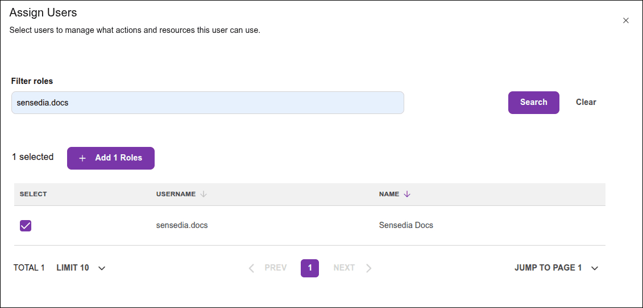The width and height of the screenshot is (643, 308).
Task: Select page 1 in pagination
Action: (x=310, y=268)
